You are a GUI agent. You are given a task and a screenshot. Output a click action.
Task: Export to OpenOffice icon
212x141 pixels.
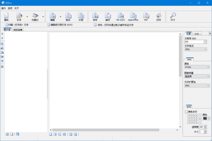pos(133,17)
